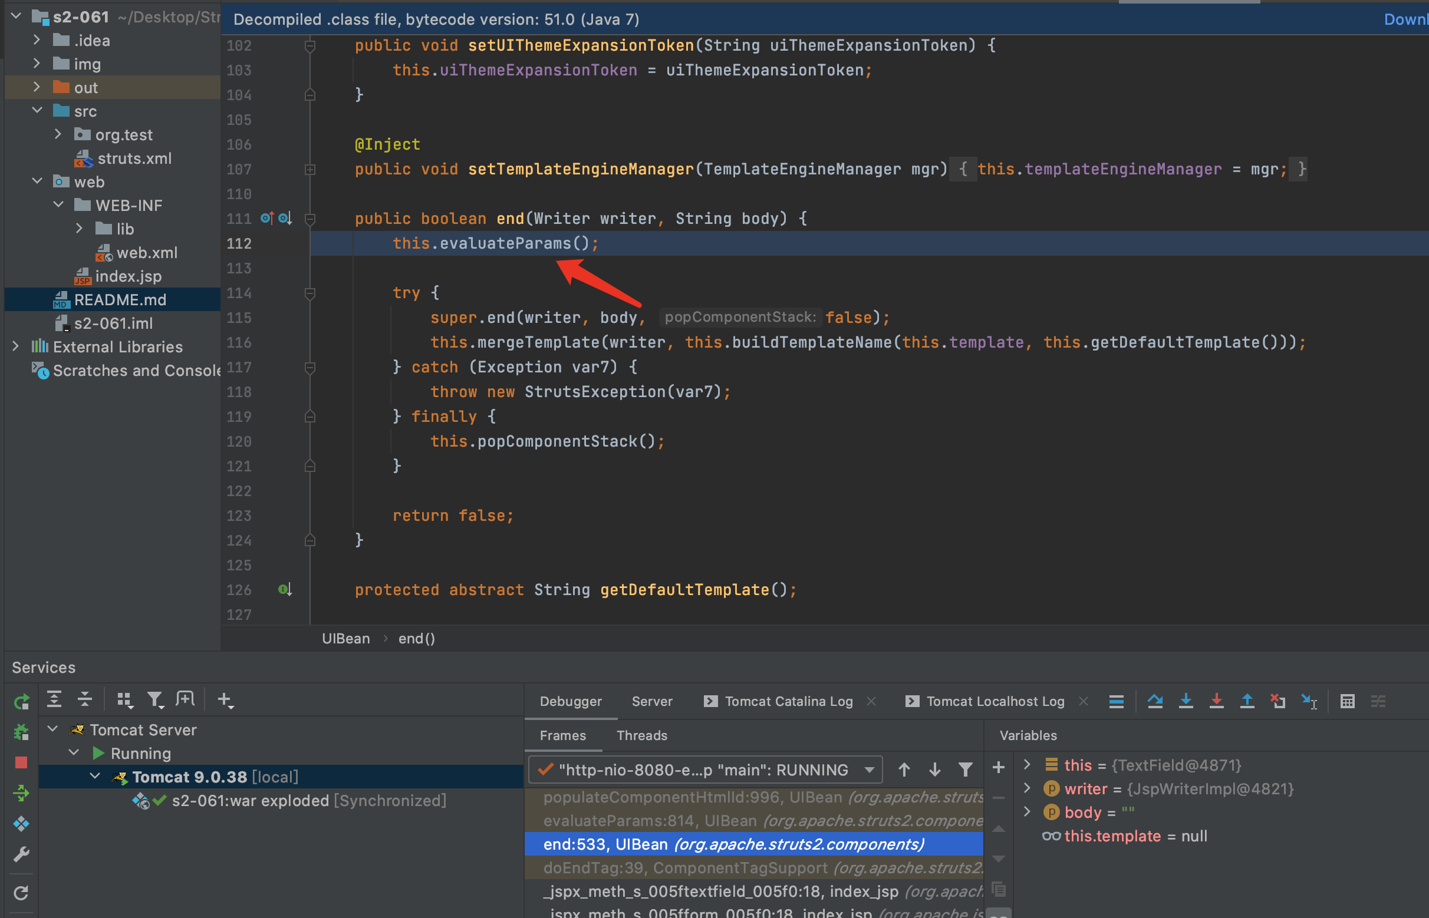Click the green Debug bug icon in Services
The height and width of the screenshot is (918, 1429).
coord(21,732)
